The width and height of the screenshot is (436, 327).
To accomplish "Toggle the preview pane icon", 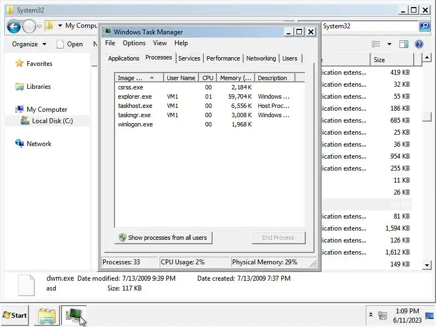I will (x=403, y=44).
